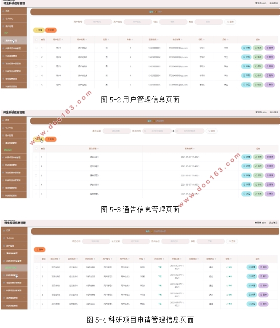Image resolution: width=280 pixels, height=328 pixels.
Task: Expand 用户管理 chevron in Figure 5-2 sidebar
Action: [x=24, y=27]
